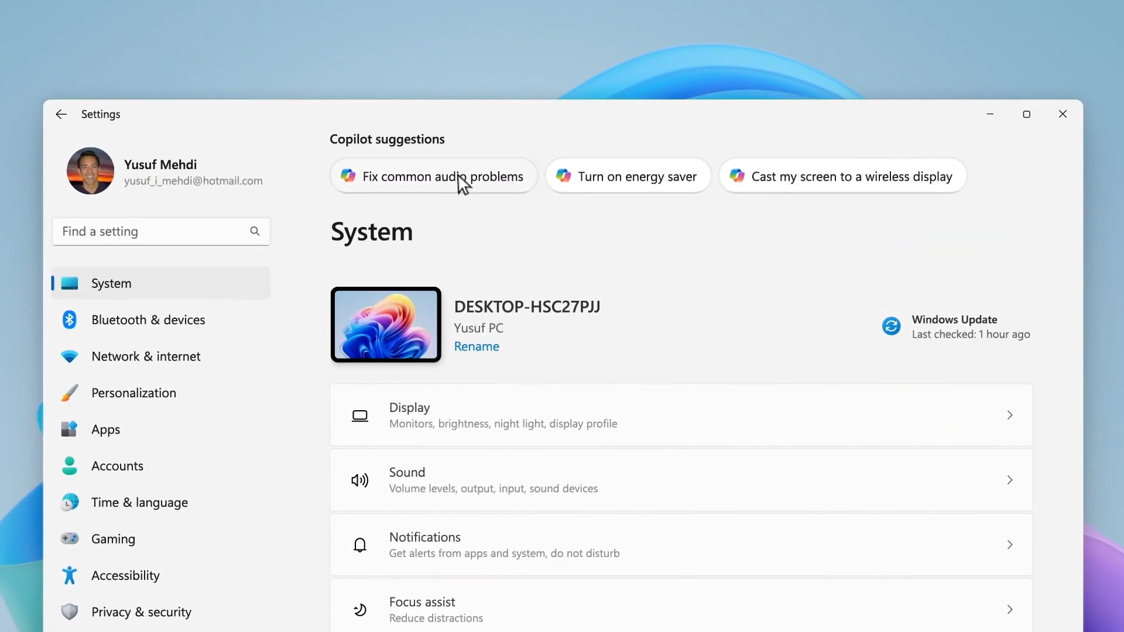Click the Sound speaker icon

[360, 480]
